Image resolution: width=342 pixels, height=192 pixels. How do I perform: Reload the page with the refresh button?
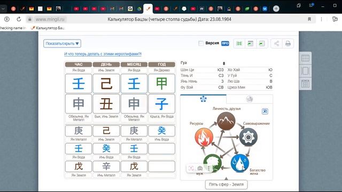pos(19,19)
